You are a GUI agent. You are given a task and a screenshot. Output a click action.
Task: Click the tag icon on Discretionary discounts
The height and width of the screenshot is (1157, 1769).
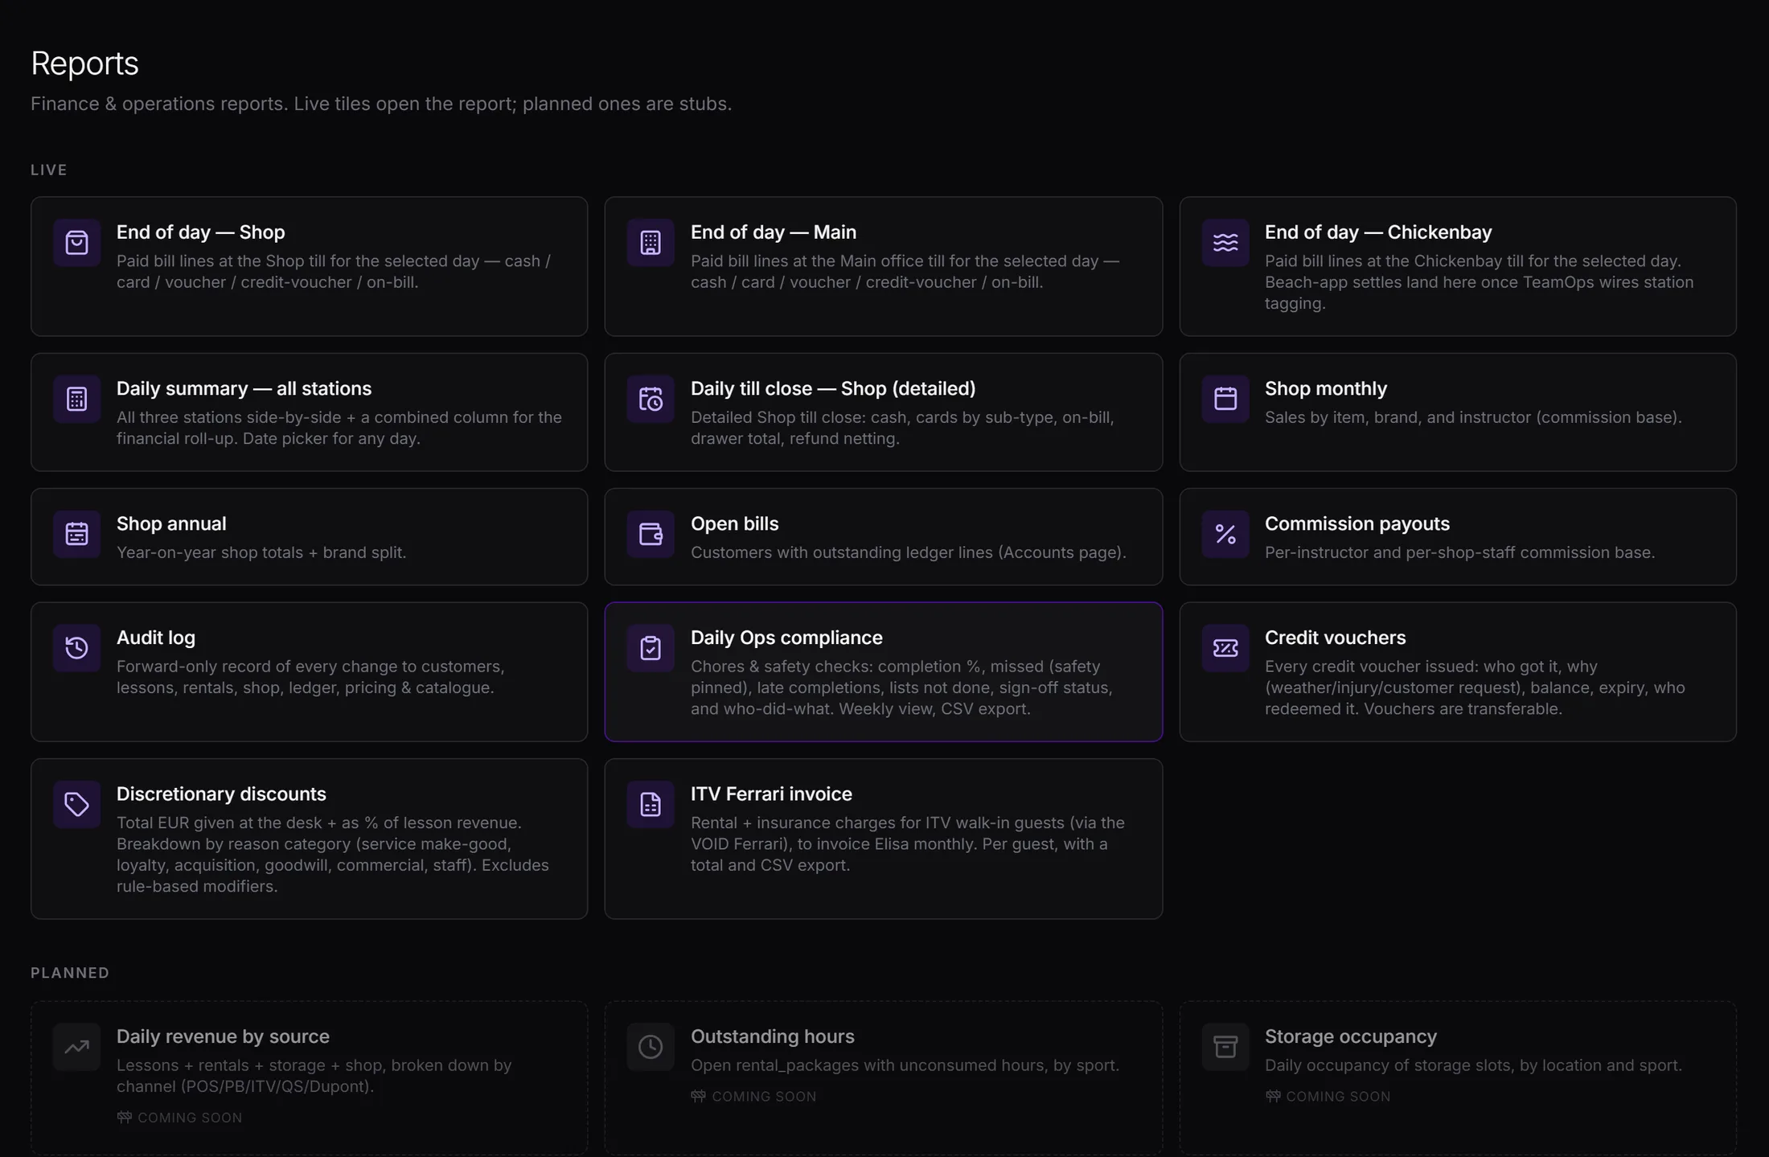point(76,804)
